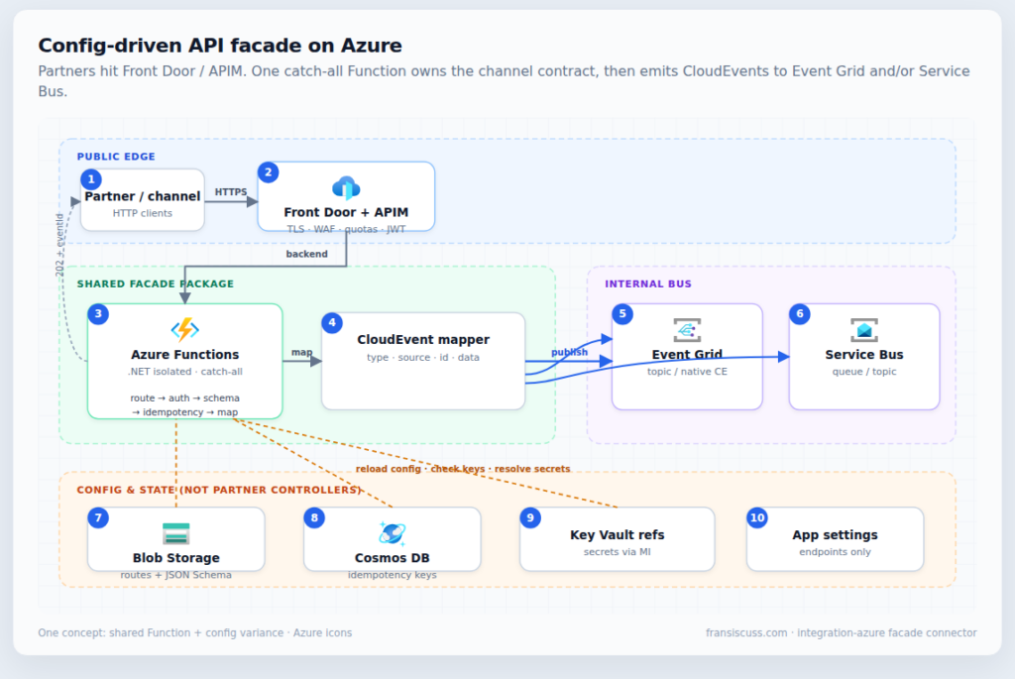Click the 'publish' arrow label
The width and height of the screenshot is (1015, 679).
click(x=570, y=352)
